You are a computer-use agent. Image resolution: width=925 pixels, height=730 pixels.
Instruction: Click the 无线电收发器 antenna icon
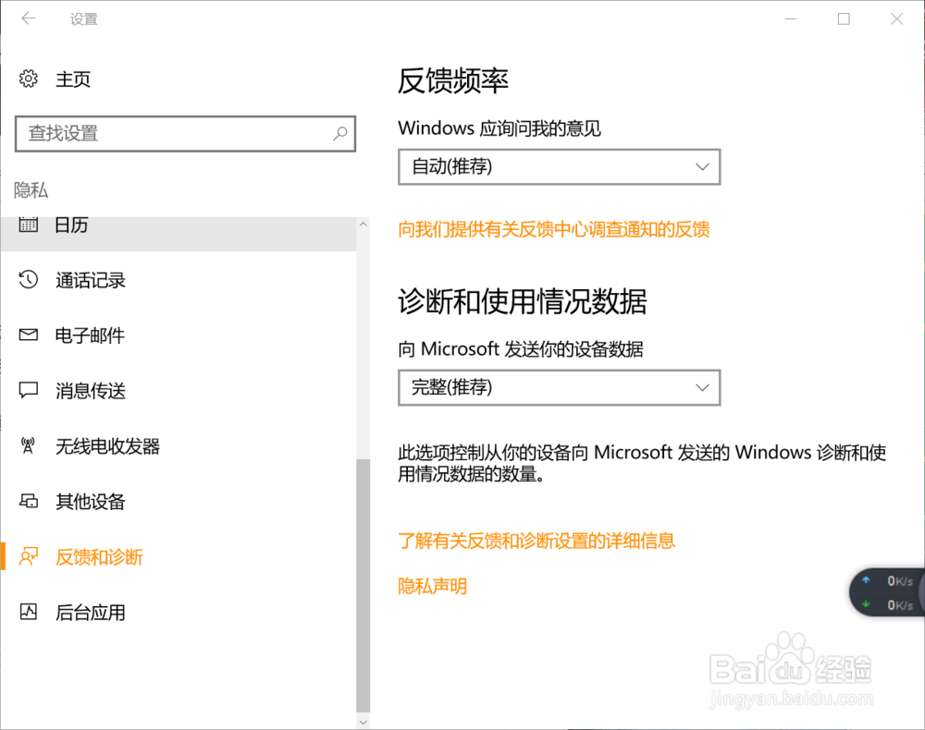pos(29,445)
